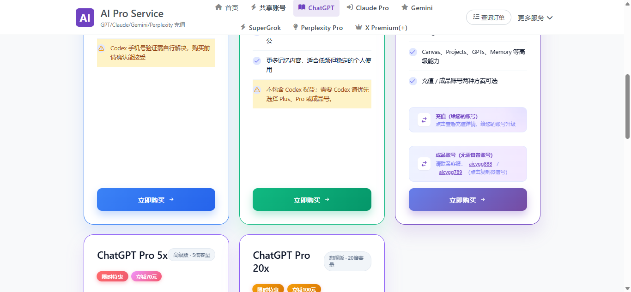Screen dimensions: 631x292
Task: Click the star icon beside Gemini
Action: 405,7
